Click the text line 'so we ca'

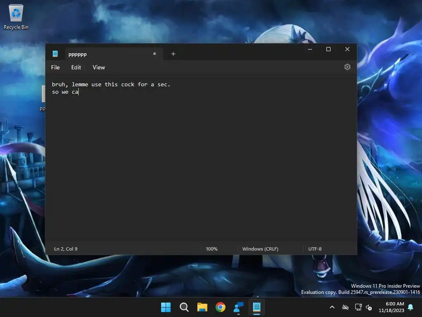click(65, 92)
